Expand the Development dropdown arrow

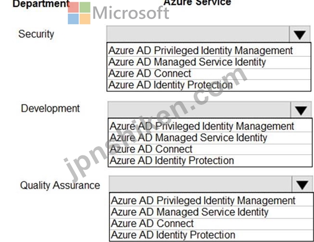(x=301, y=110)
